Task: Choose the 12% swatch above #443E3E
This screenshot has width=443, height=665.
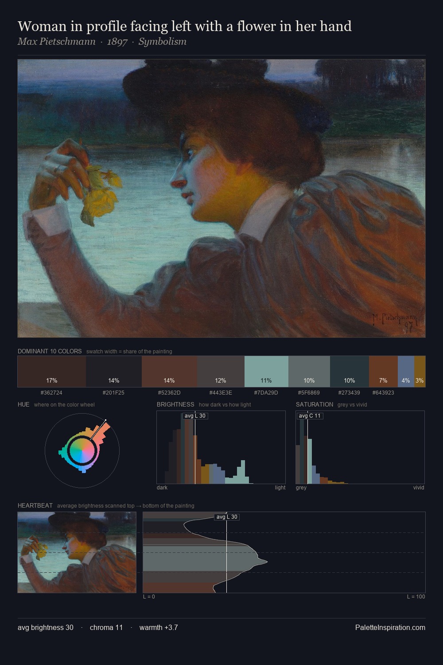Action: [x=221, y=372]
